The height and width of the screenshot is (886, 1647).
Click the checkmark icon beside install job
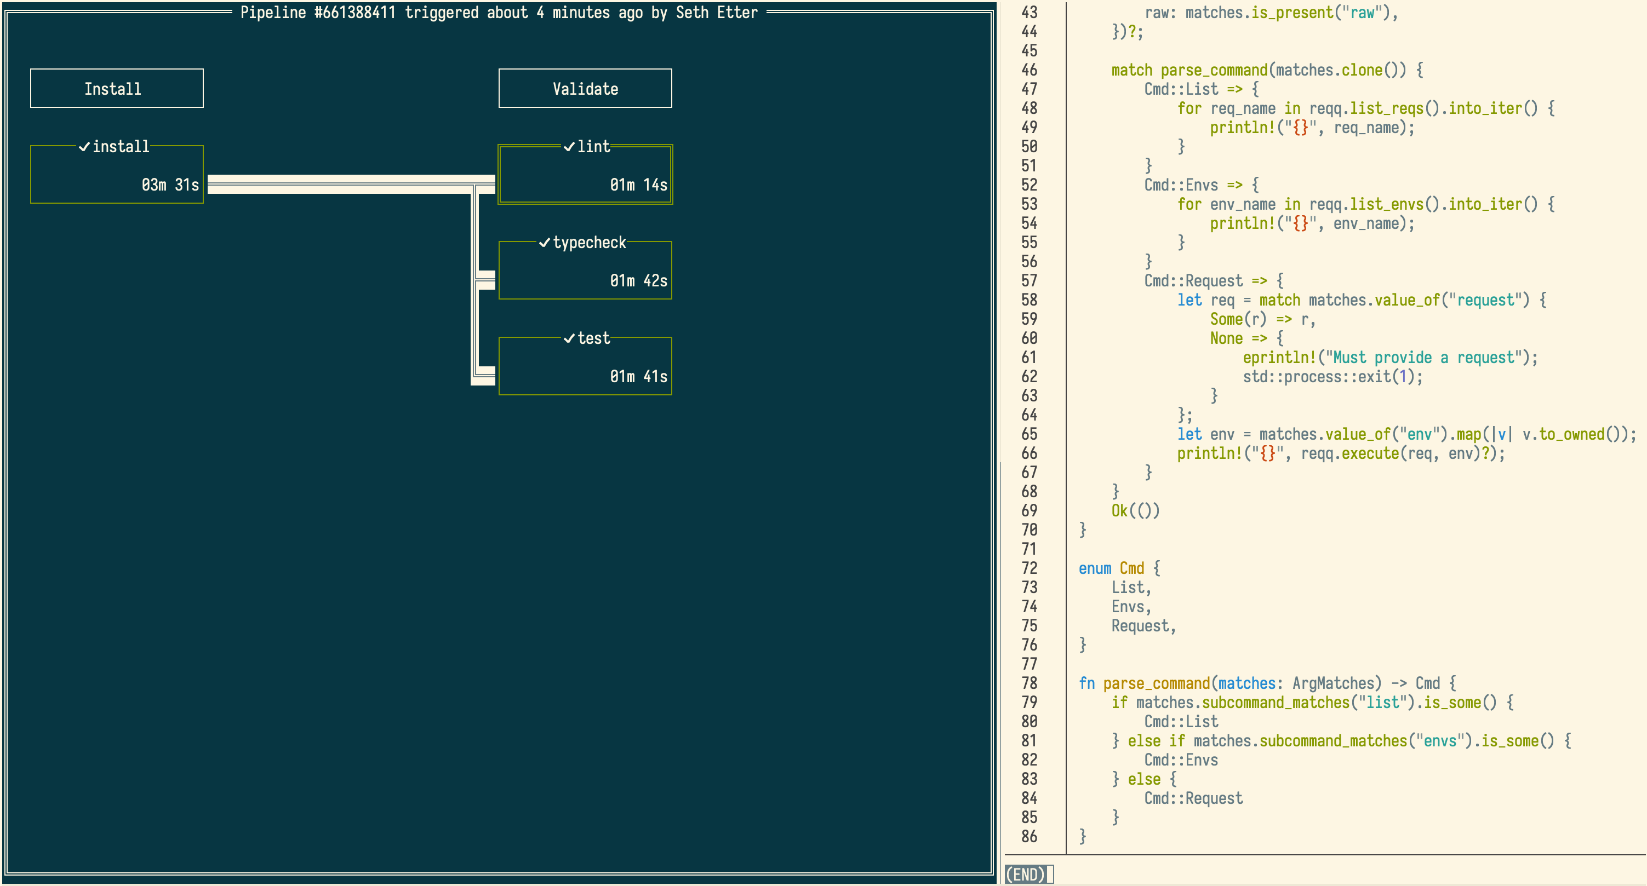pyautogui.click(x=84, y=147)
